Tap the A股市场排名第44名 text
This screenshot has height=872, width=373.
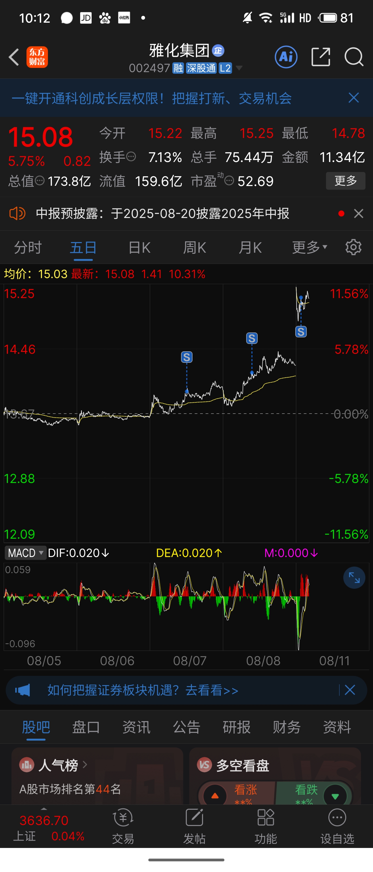[x=70, y=789]
